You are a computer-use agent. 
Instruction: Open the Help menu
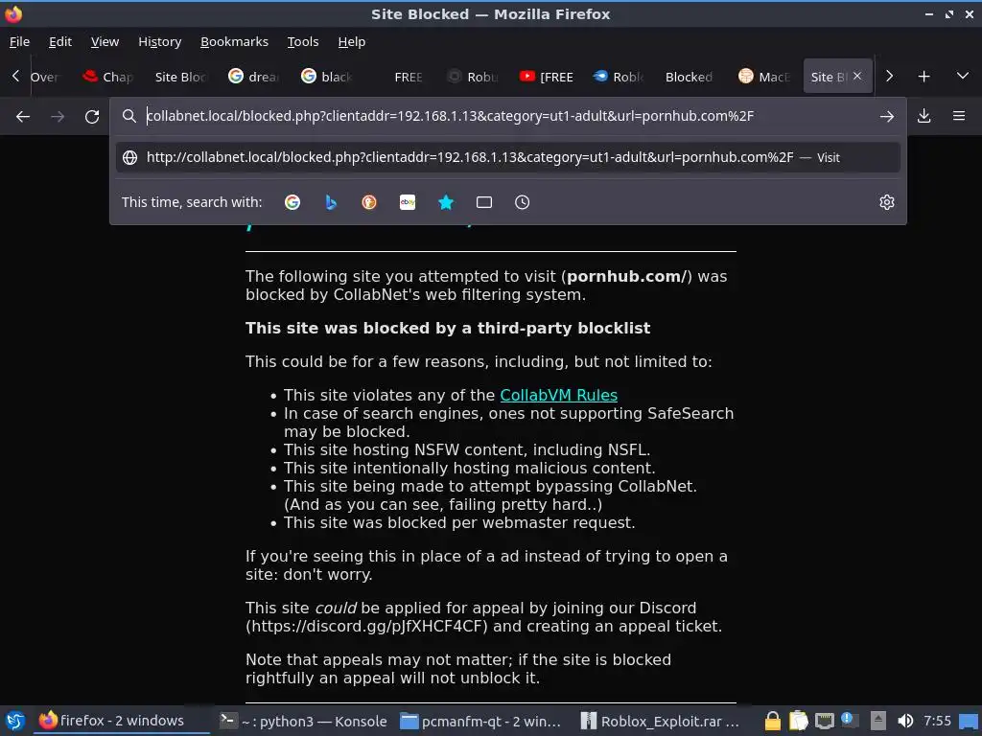tap(351, 42)
